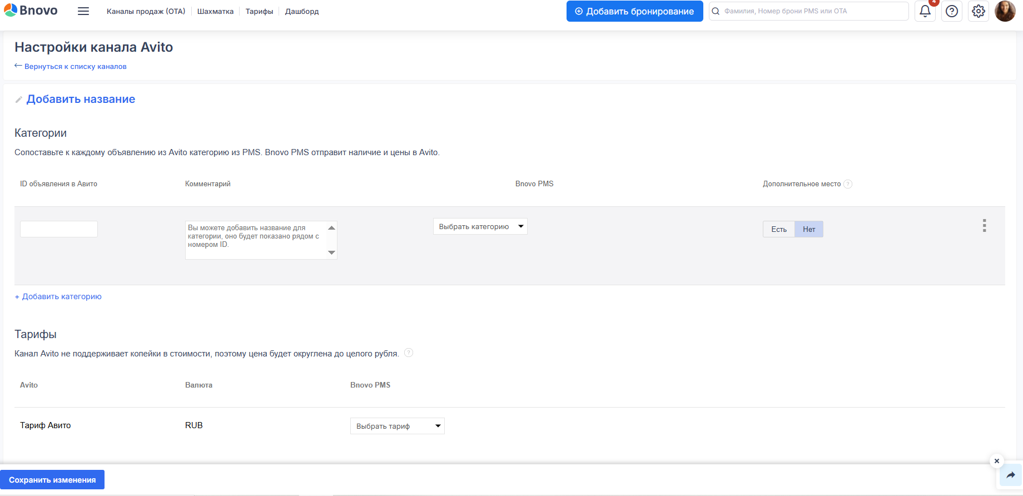Open Каналы продаж (OTA) menu

point(146,11)
